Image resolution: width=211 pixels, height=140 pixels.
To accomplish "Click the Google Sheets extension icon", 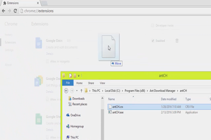I will click(x=39, y=119).
